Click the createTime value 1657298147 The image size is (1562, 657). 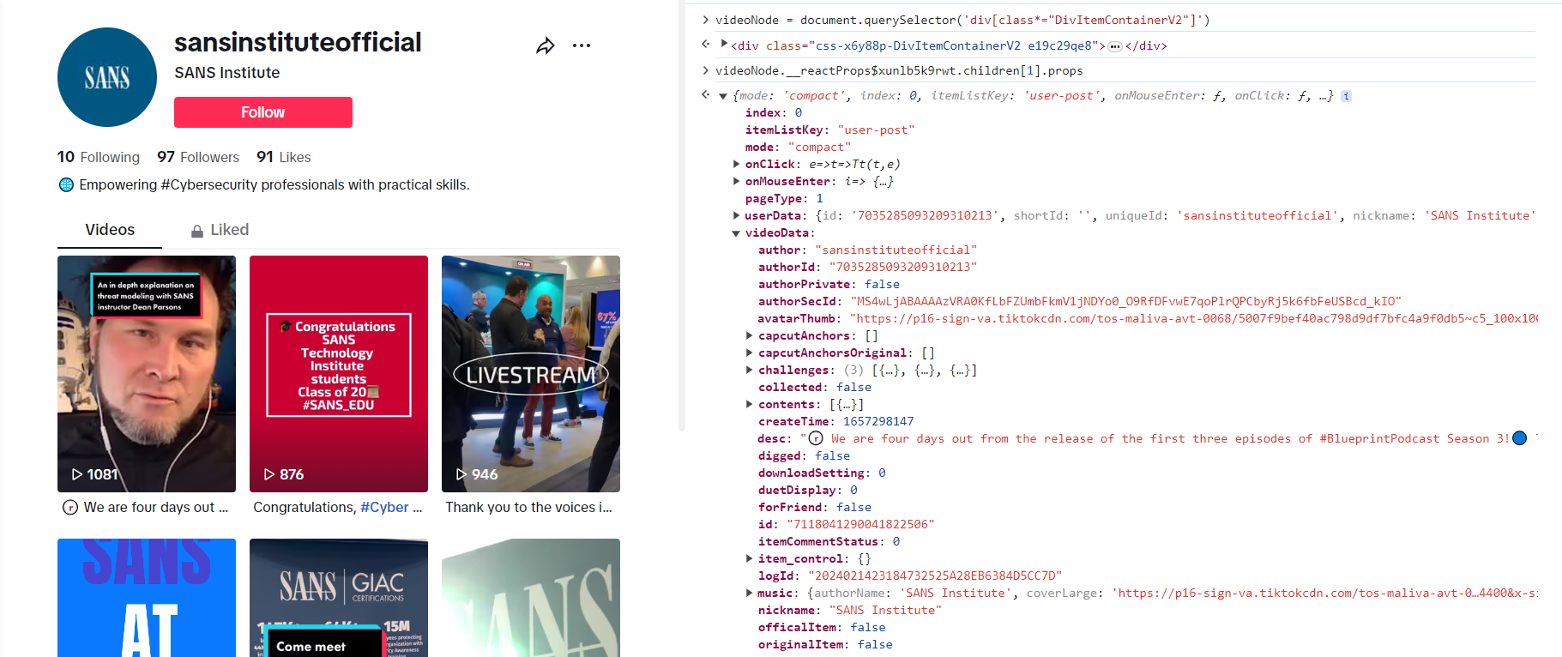point(878,421)
